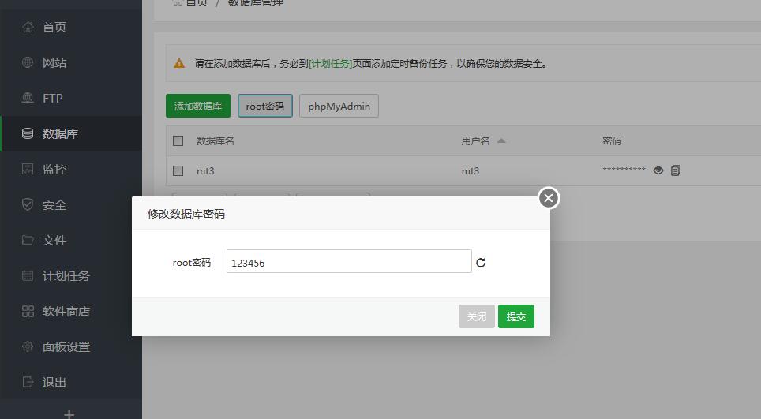Sort by username column arrow
This screenshot has width=761, height=419.
[501, 141]
